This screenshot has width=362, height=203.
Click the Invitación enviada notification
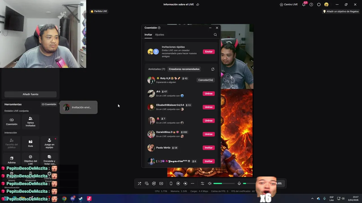tap(79, 107)
